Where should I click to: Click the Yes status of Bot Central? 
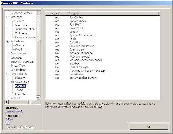click(x=57, y=18)
